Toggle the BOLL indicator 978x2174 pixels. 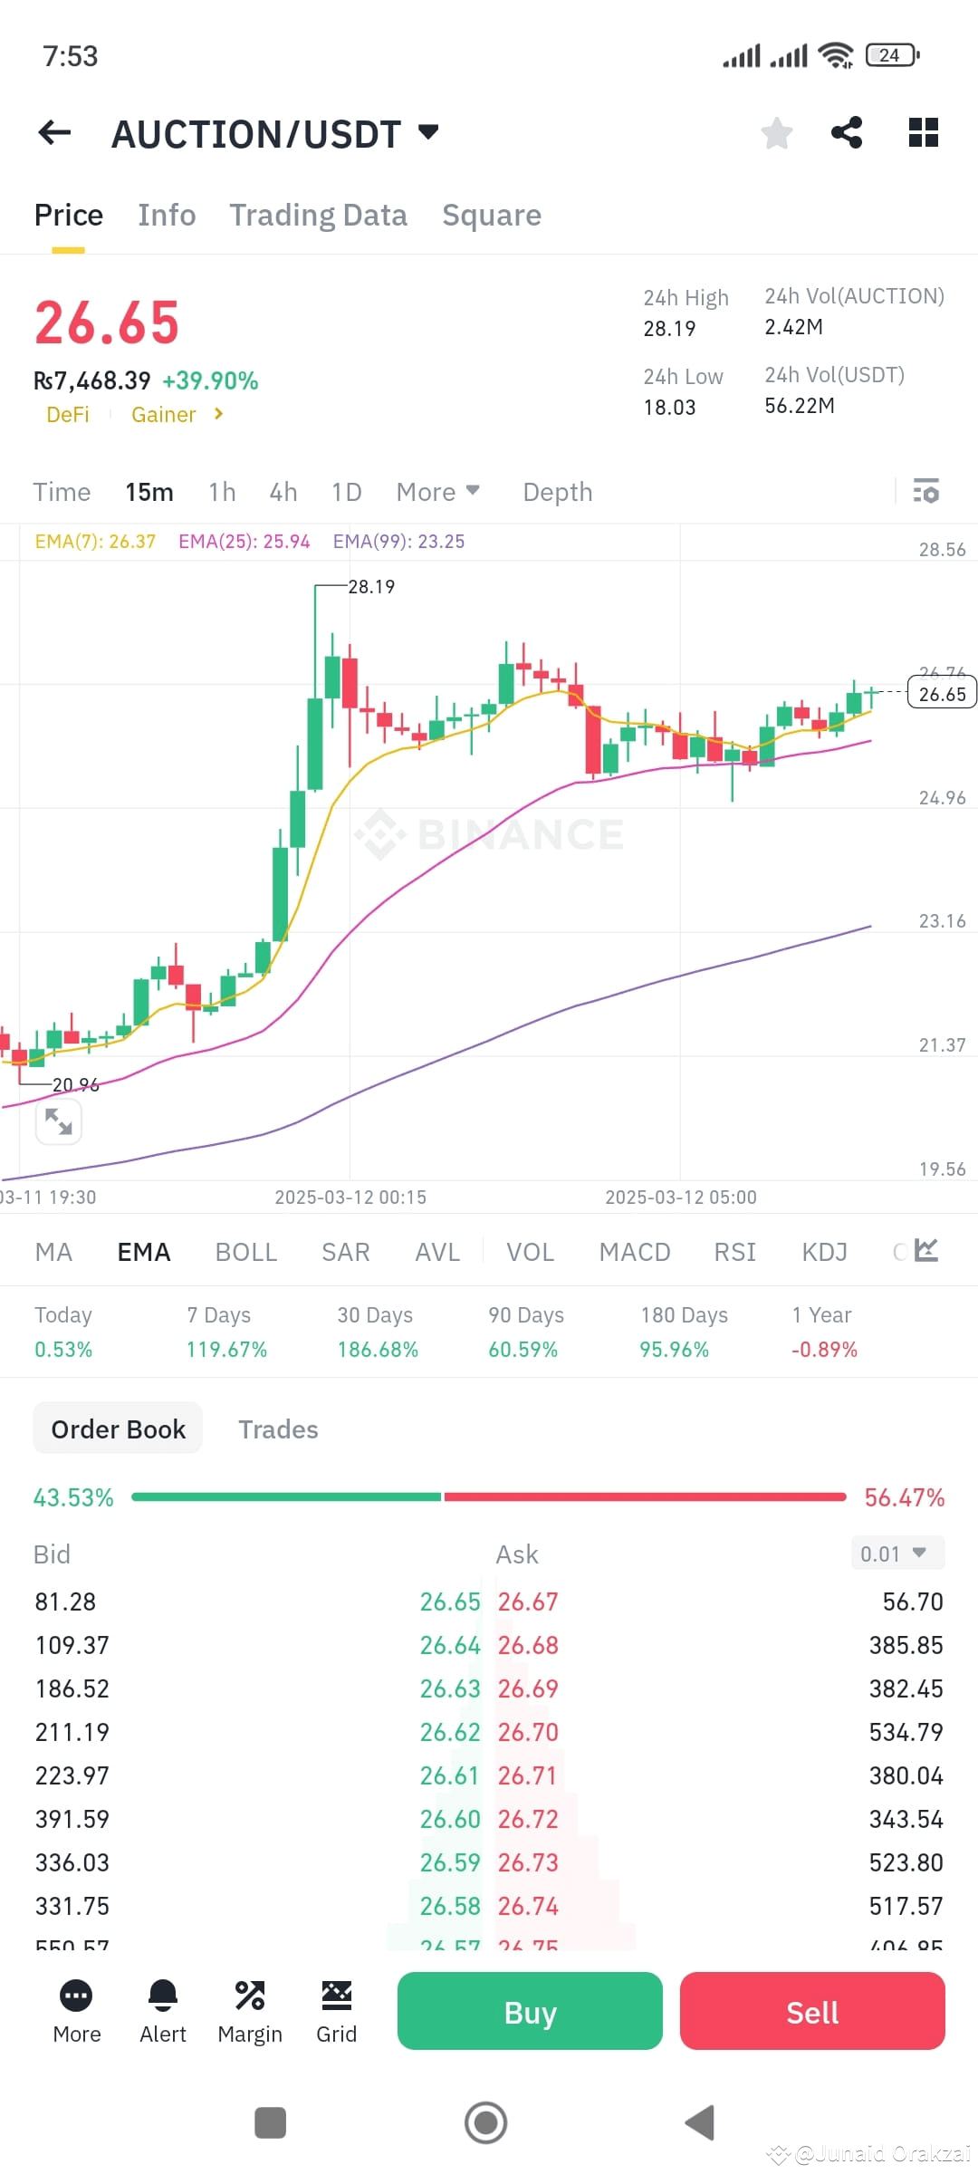(x=245, y=1251)
